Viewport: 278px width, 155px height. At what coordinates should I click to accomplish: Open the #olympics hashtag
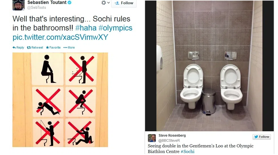pyautogui.click(x=115, y=28)
